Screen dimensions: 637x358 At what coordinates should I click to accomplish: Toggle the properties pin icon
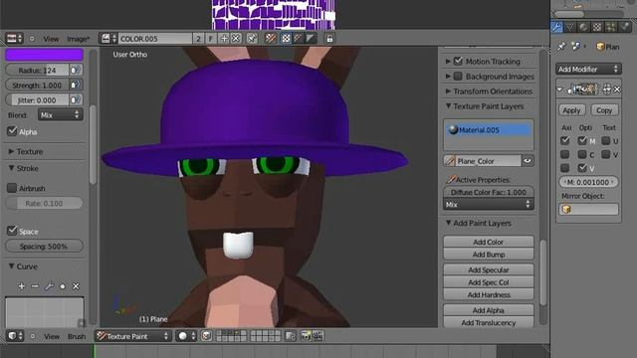(x=561, y=47)
